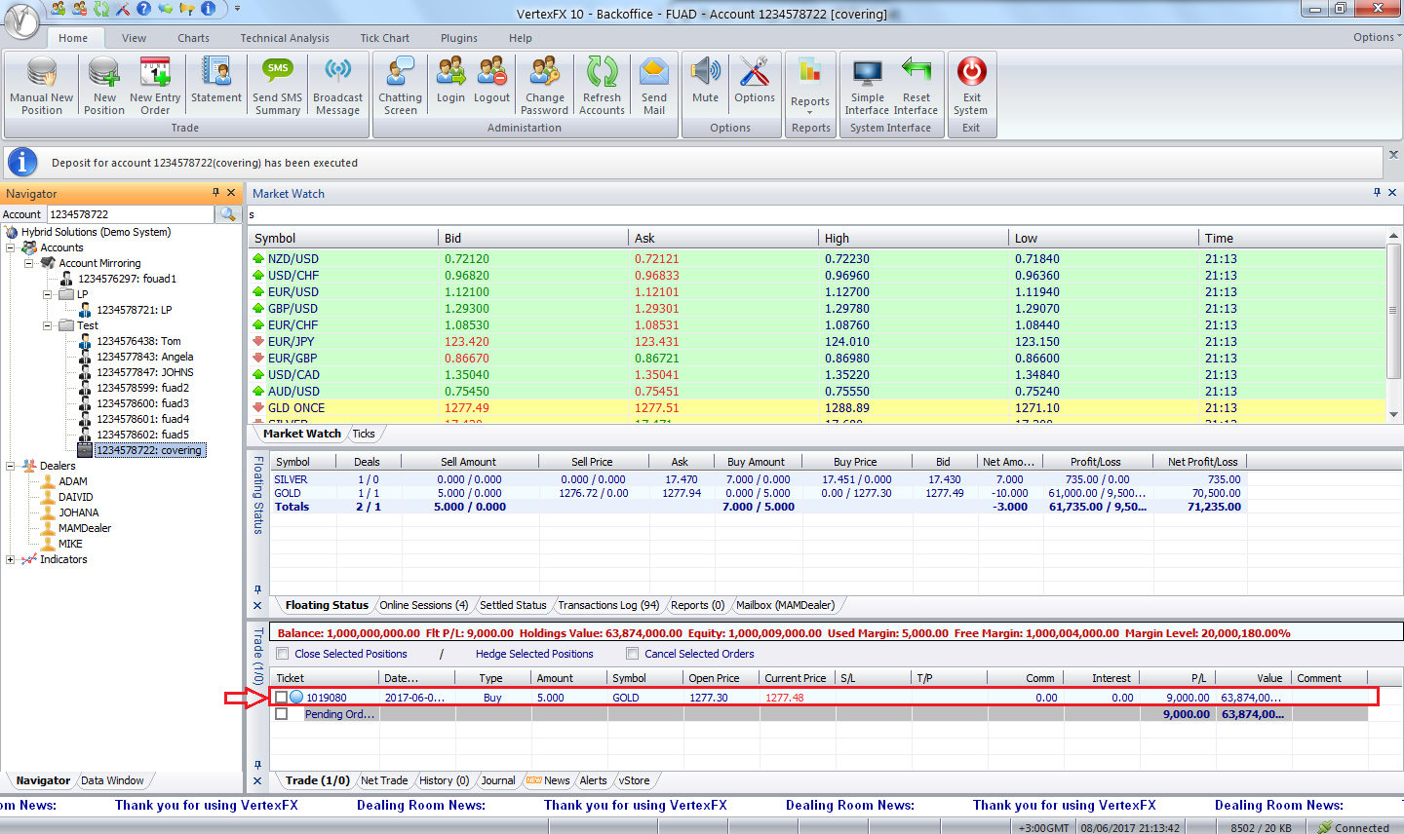The height and width of the screenshot is (834, 1404).
Task: Open the Reports dropdown in the ribbon
Action: tap(810, 86)
